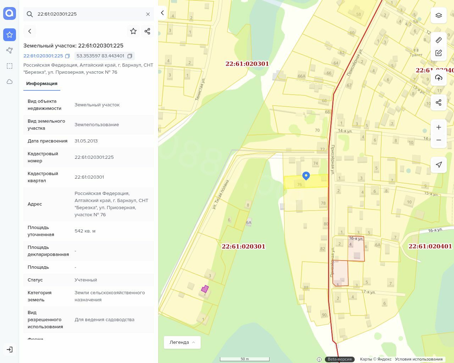This screenshot has width=454, height=363.
Task: Zoom out of the map
Action: tap(439, 140)
